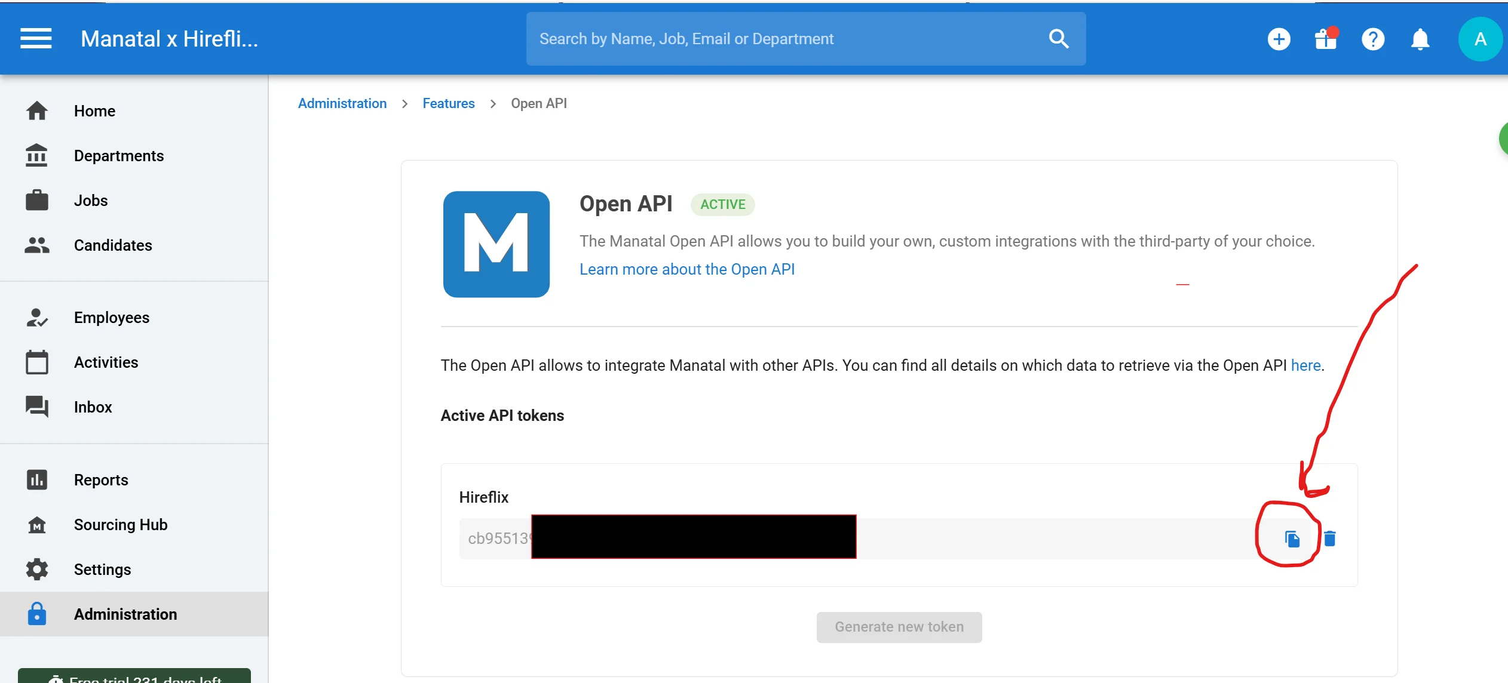
Task: Open the notifications bell
Action: click(1420, 39)
